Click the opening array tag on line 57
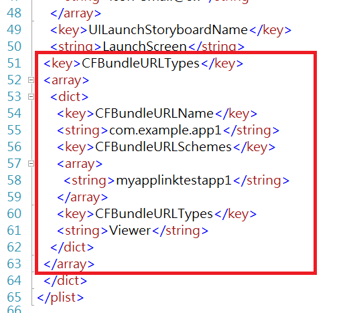Screen dimensions: 339x313 point(80,164)
